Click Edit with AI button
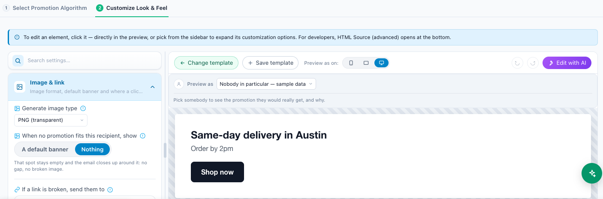This screenshot has height=199, width=603. point(567,63)
